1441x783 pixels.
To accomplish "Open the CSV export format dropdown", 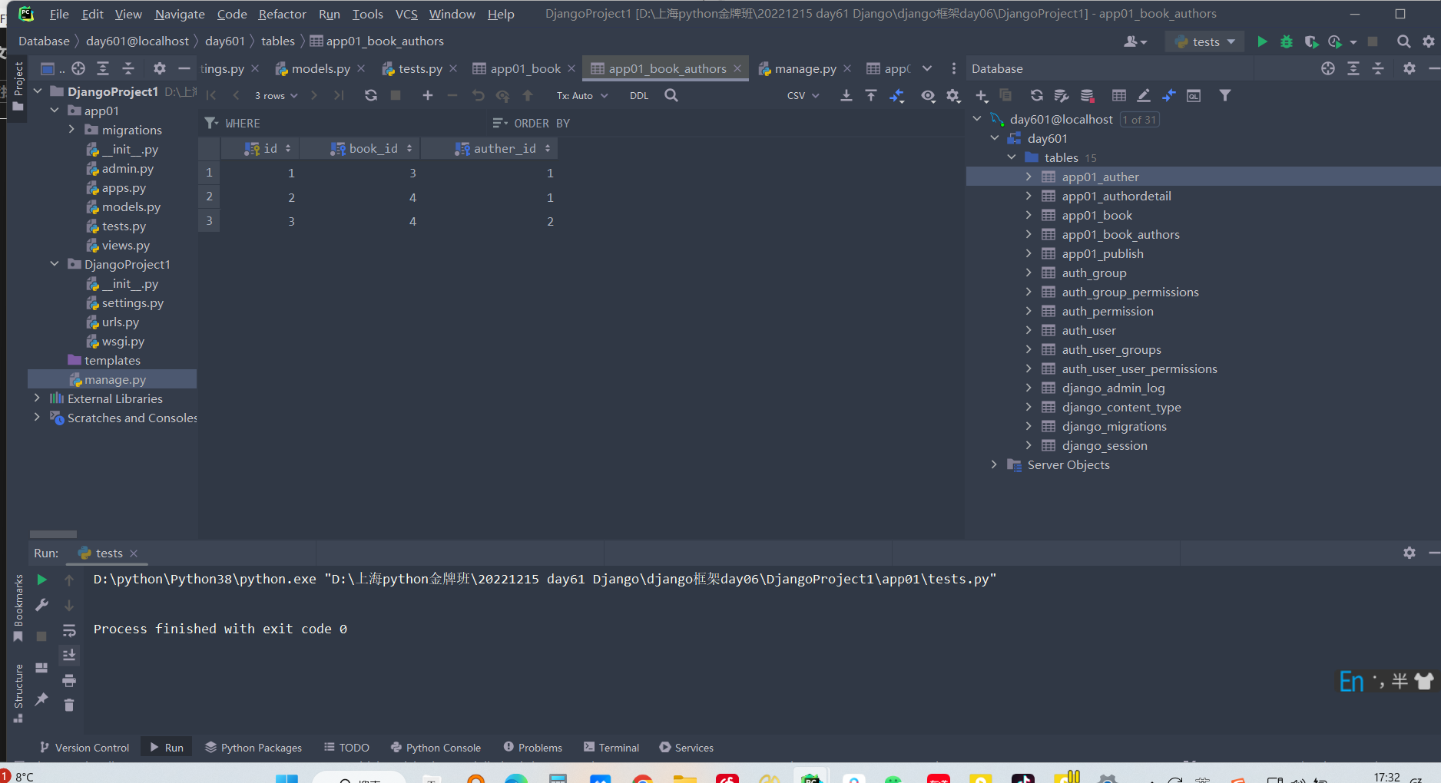I will tap(803, 95).
